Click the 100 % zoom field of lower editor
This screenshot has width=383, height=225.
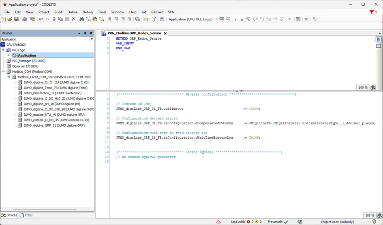[370, 215]
